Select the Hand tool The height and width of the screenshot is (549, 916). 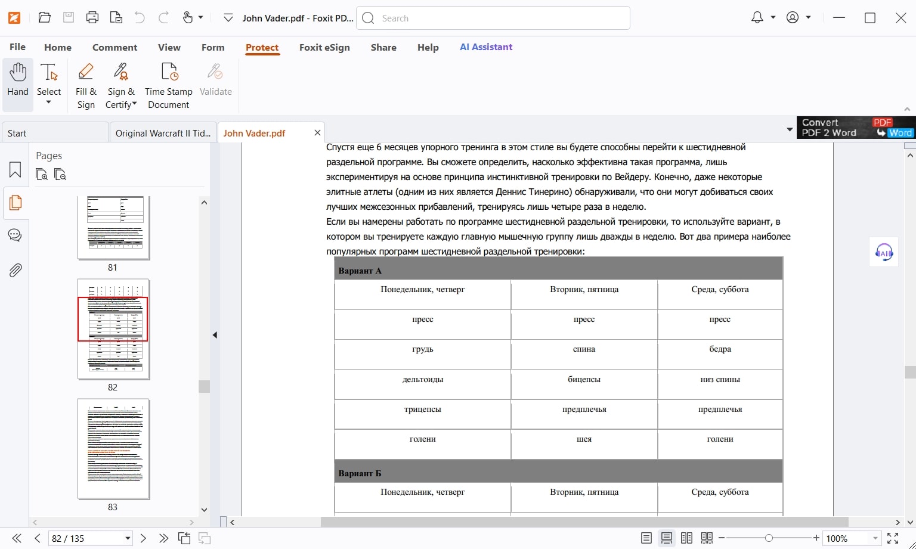[18, 80]
